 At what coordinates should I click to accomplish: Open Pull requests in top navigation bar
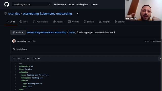point(60,5)
